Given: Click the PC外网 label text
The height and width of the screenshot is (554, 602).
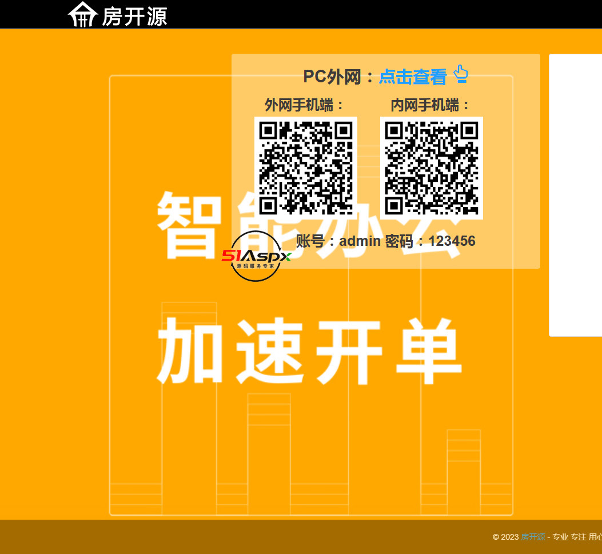Looking at the screenshot, I should 338,77.
